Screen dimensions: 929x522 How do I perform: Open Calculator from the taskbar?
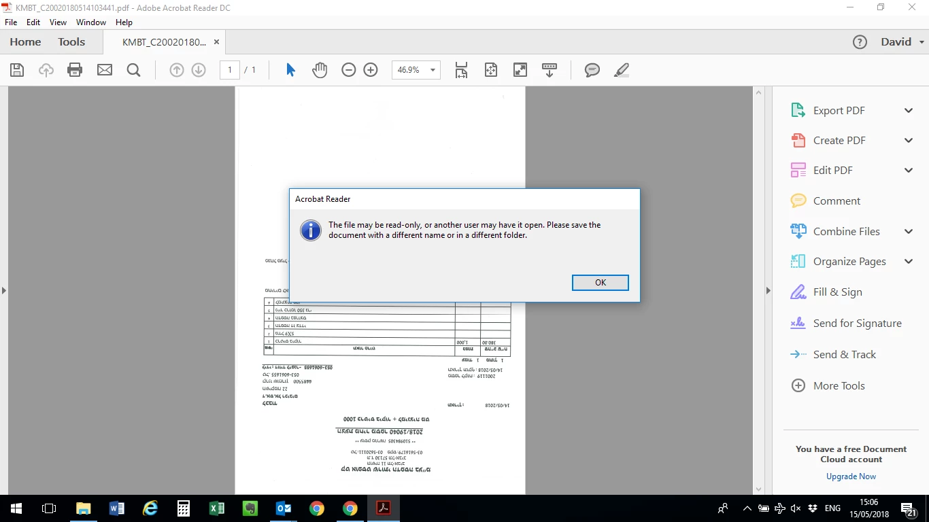(184, 508)
